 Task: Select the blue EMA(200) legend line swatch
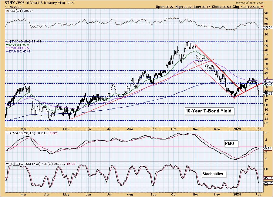(7, 51)
